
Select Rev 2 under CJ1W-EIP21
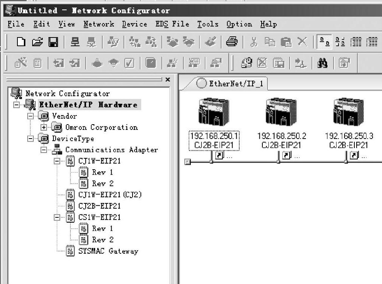(x=103, y=183)
